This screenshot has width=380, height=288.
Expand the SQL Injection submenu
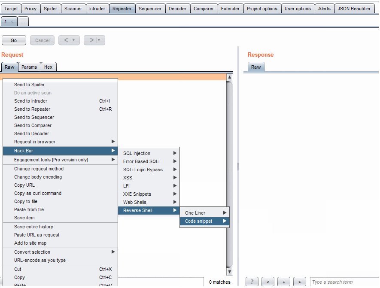tap(149, 153)
